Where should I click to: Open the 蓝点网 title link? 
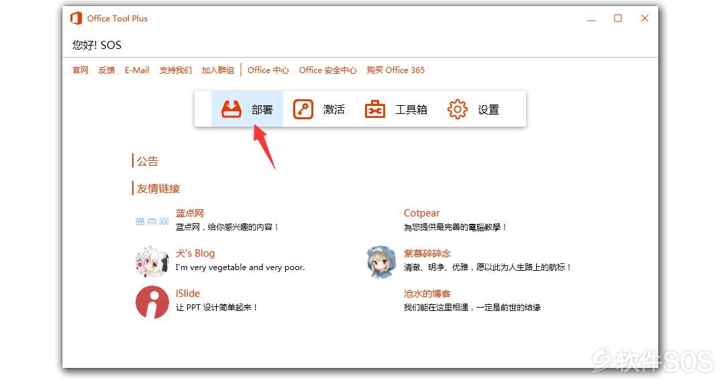tap(189, 213)
